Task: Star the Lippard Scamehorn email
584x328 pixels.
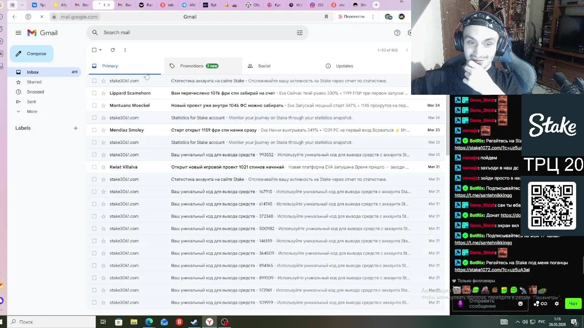Action: tap(104, 93)
